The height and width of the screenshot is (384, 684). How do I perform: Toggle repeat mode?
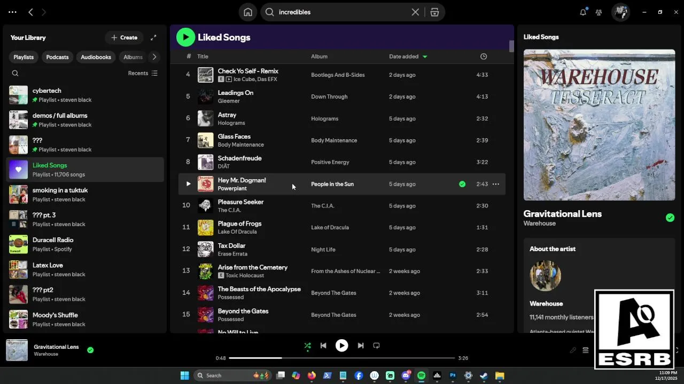376,346
